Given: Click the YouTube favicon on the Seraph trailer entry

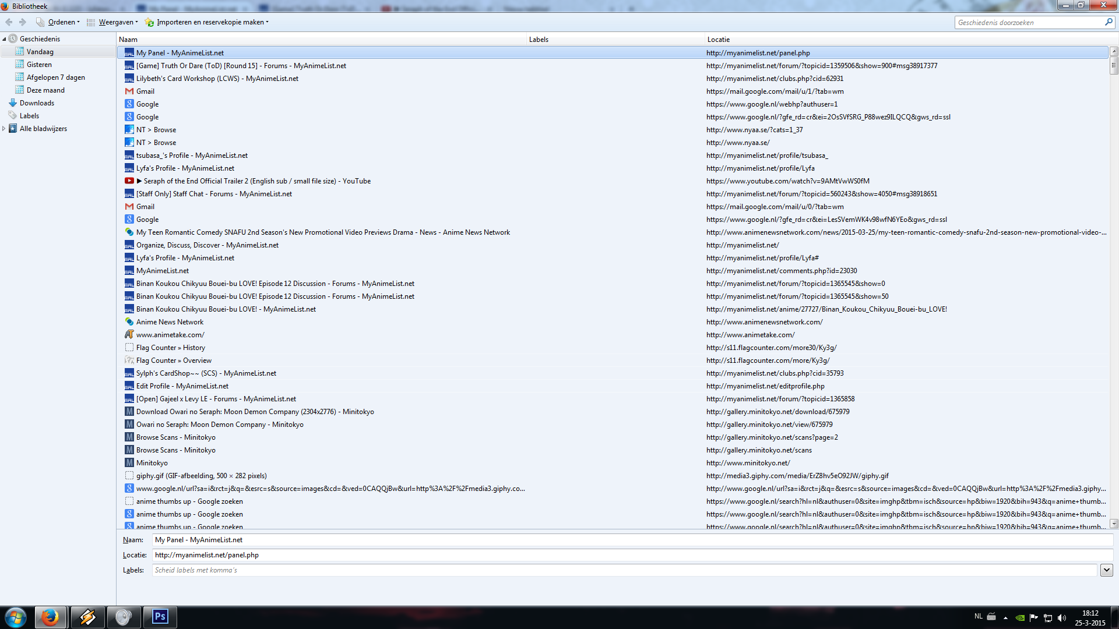Looking at the screenshot, I should coord(129,181).
